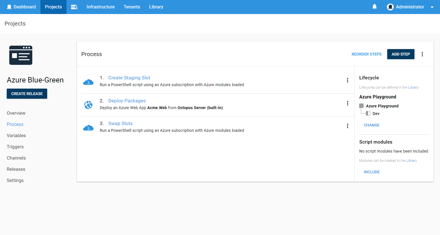Click the Create Staging Slot cloud script icon
The height and width of the screenshot is (235, 440).
pos(88,82)
